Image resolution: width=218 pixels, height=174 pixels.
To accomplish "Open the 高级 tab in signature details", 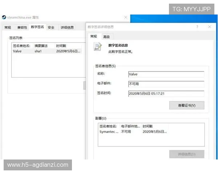I will [x=106, y=37].
